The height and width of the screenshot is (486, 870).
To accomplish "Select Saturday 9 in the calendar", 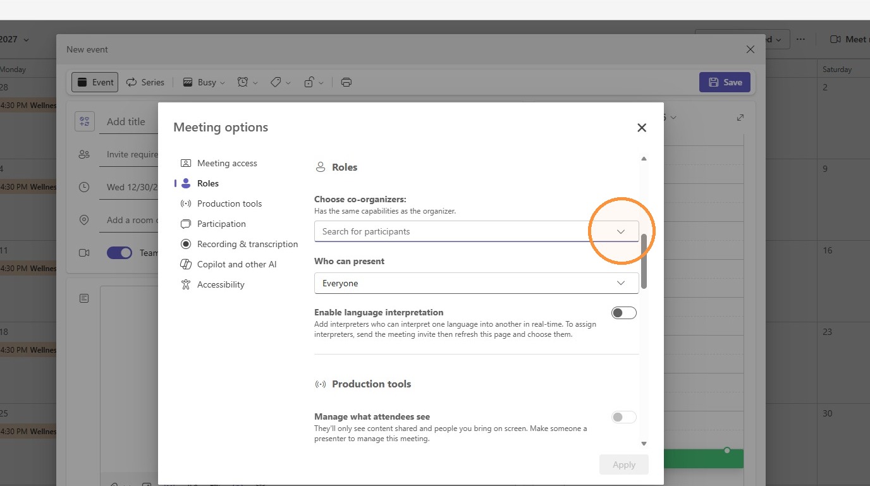I will [x=843, y=199].
